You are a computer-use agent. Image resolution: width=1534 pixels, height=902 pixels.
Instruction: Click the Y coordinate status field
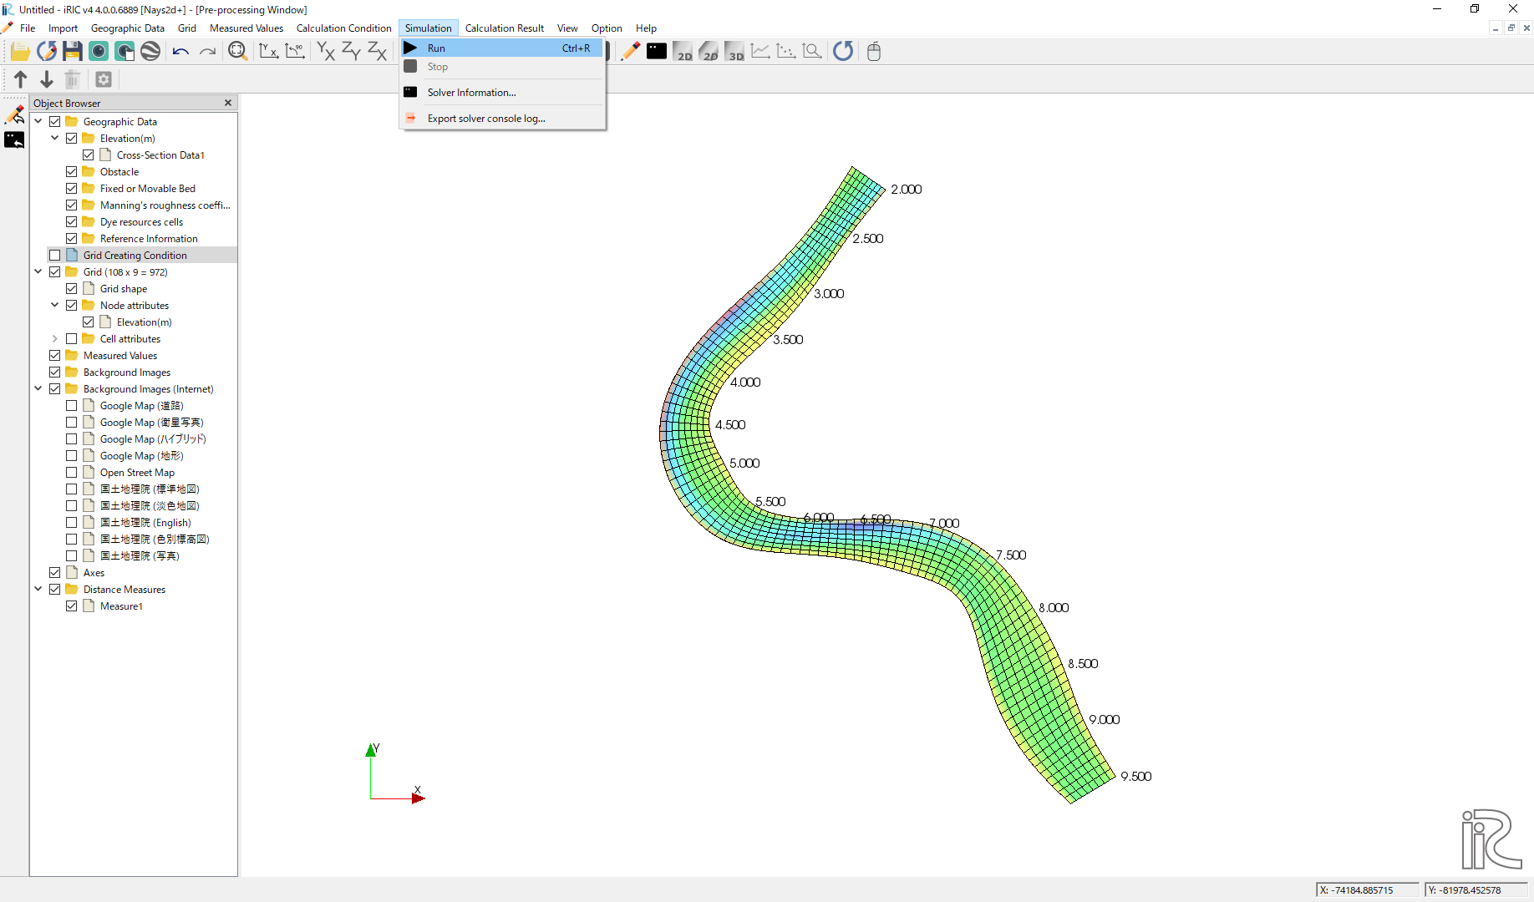point(1476,890)
